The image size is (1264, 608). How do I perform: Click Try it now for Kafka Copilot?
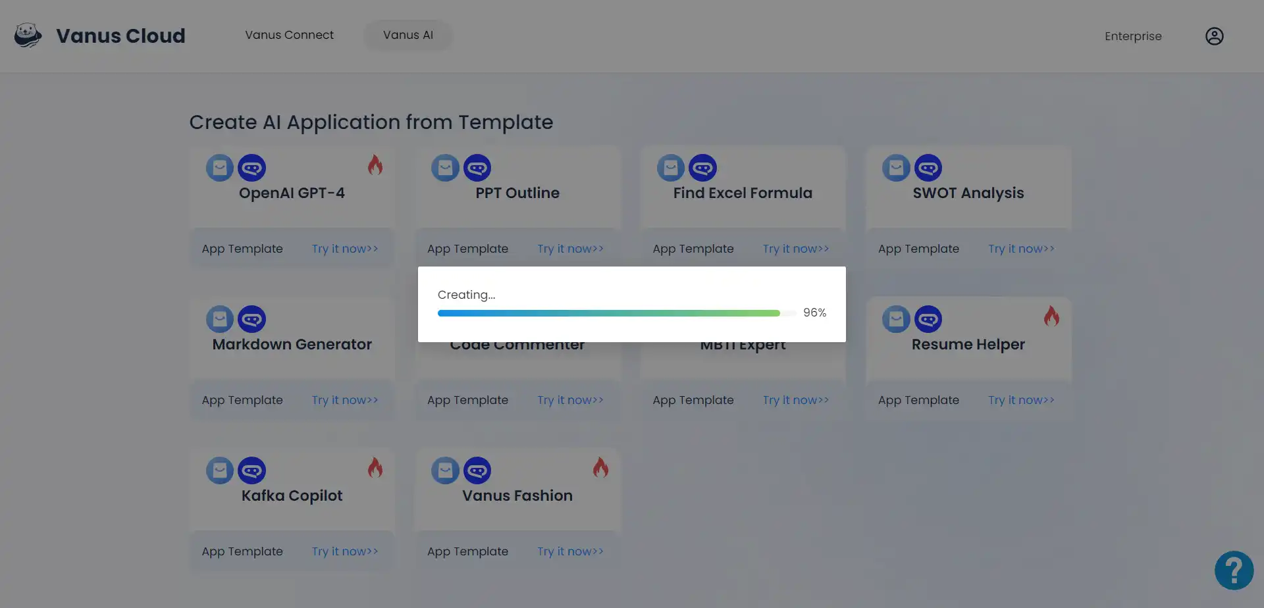click(x=345, y=551)
